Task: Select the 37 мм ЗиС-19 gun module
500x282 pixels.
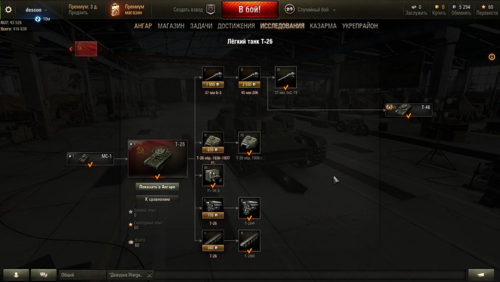Action: tap(286, 77)
